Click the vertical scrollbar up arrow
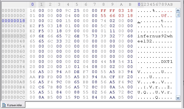Image resolution: width=184 pixels, height=109 pixels. pos(178,10)
